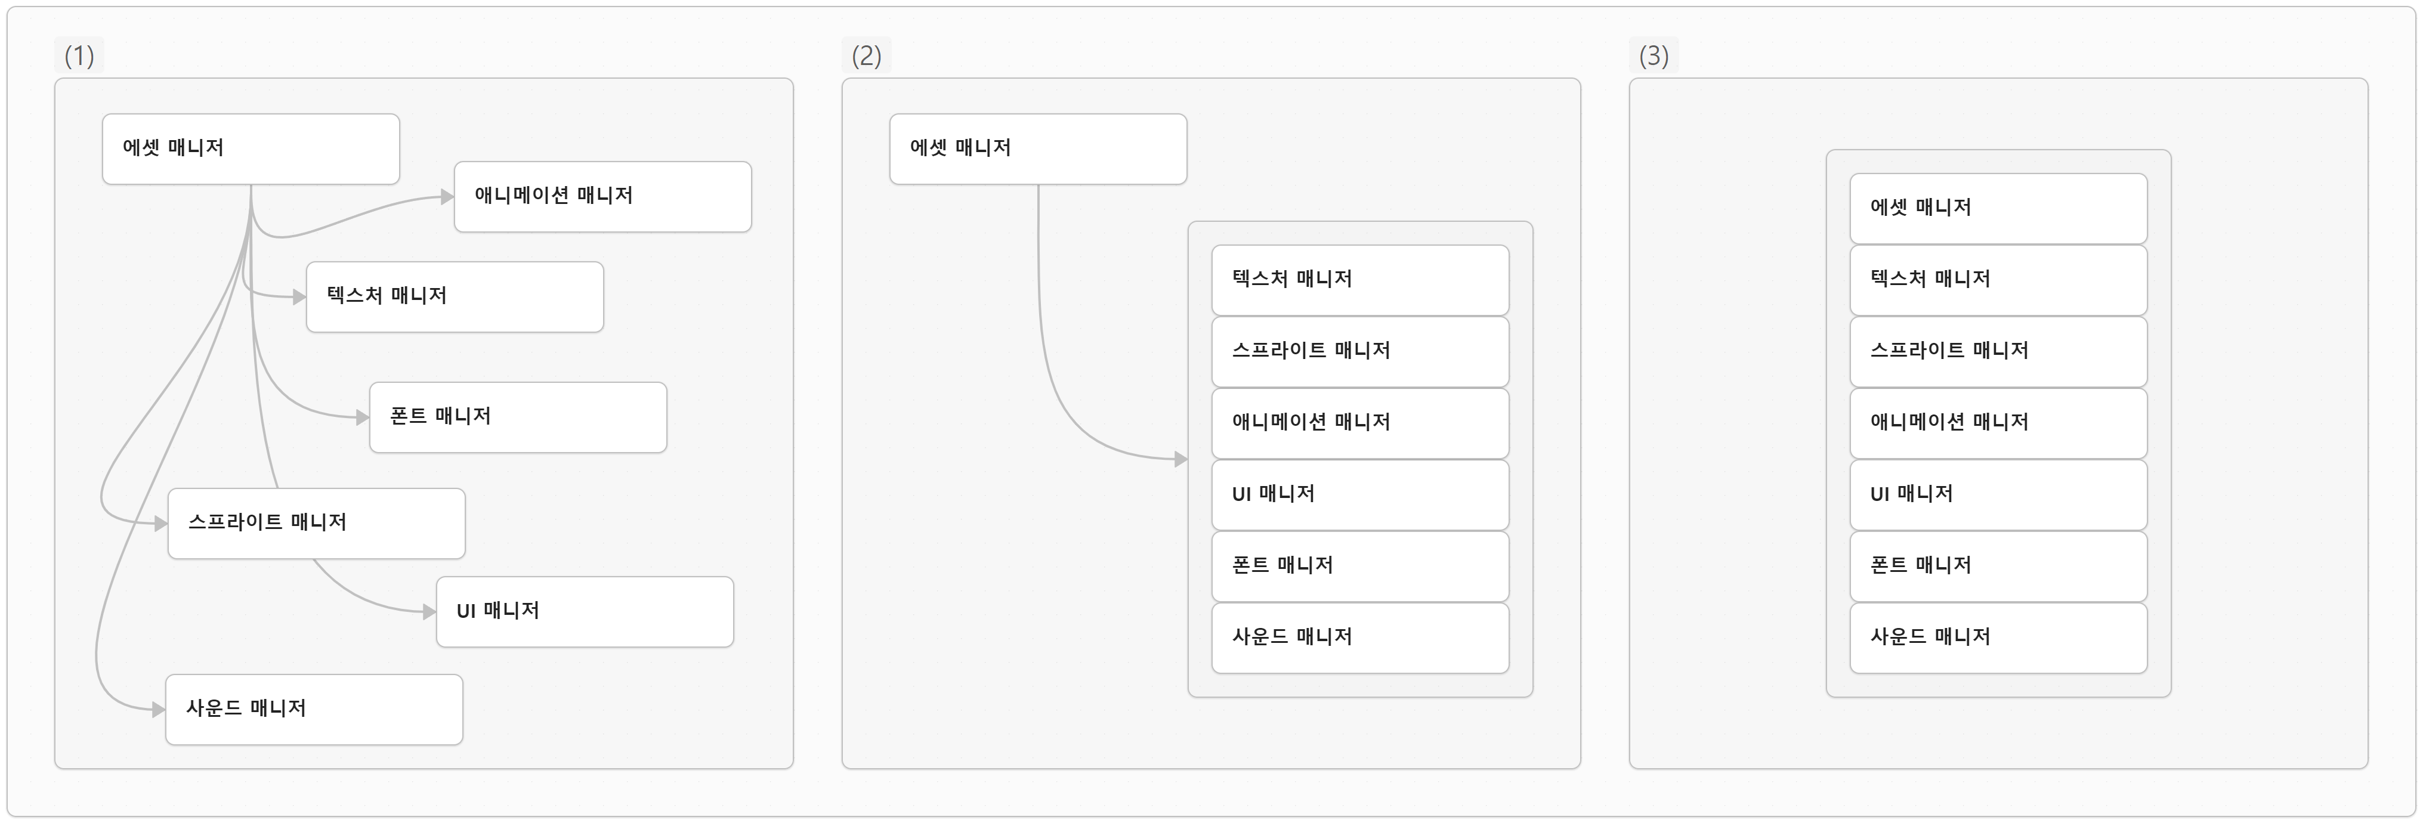Click the 텍스처 매니저 node in diagram (1)
Image resolution: width=2423 pixels, height=823 pixels.
[455, 296]
